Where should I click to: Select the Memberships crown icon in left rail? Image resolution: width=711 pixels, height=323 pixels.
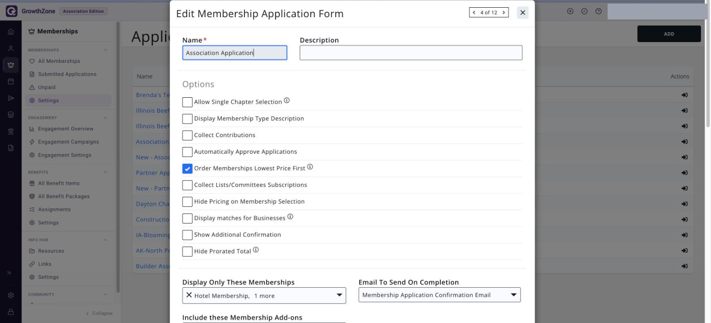[11, 65]
